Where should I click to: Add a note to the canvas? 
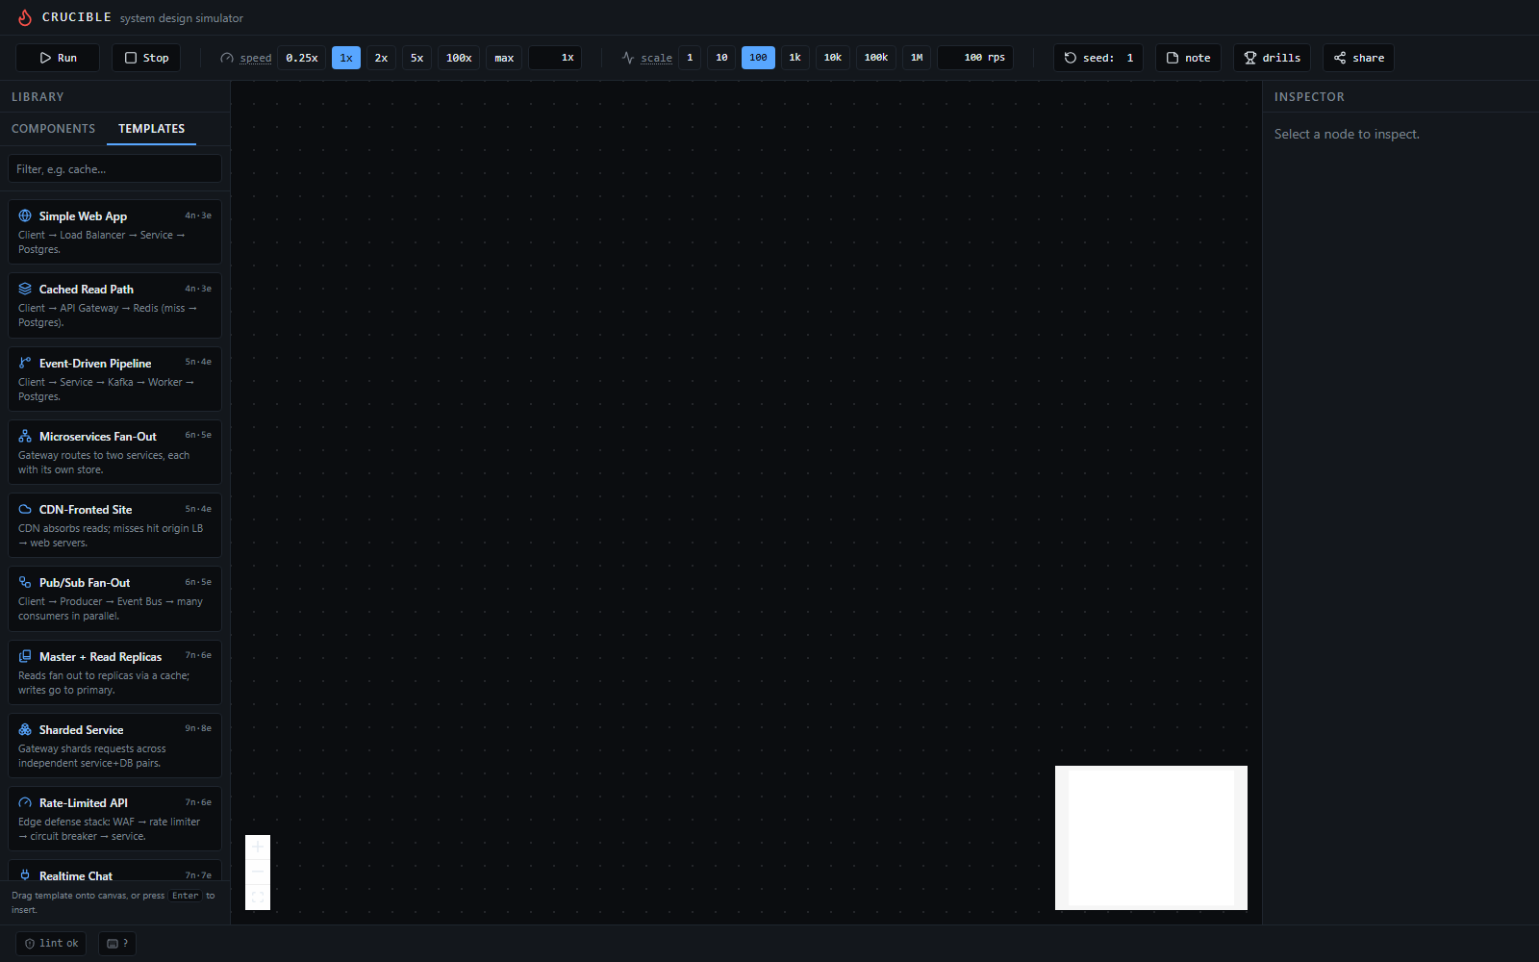pos(1188,58)
